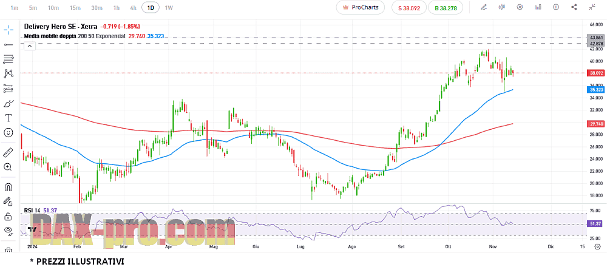Click the Delivery Hero SE - Xetra title
607x267 pixels.
pyautogui.click(x=61, y=27)
